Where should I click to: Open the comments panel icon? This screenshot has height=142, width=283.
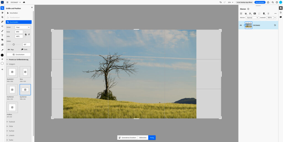coord(281,17)
